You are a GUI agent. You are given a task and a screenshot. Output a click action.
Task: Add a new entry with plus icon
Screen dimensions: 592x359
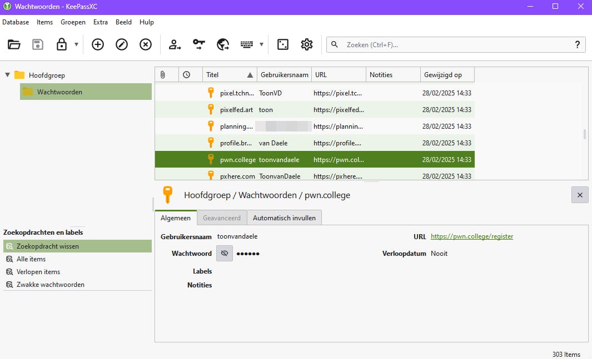98,45
